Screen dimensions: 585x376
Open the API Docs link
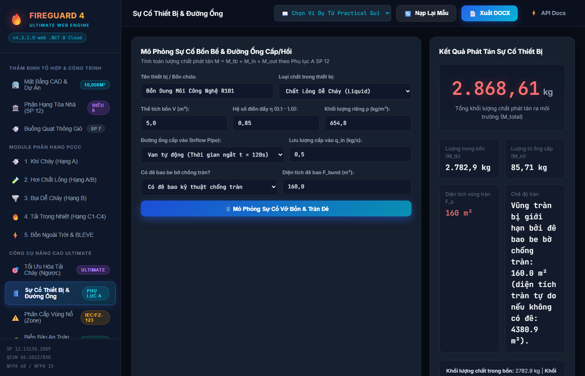[x=548, y=13]
